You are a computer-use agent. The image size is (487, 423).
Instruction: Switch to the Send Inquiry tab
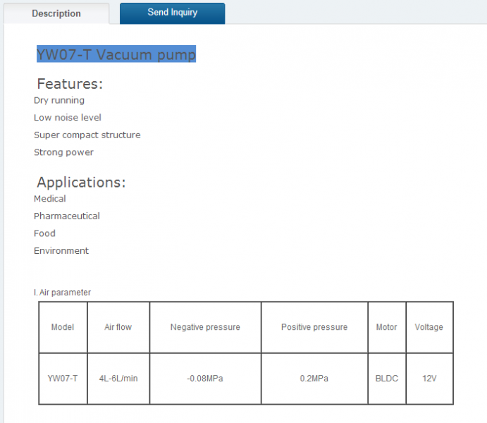point(173,13)
